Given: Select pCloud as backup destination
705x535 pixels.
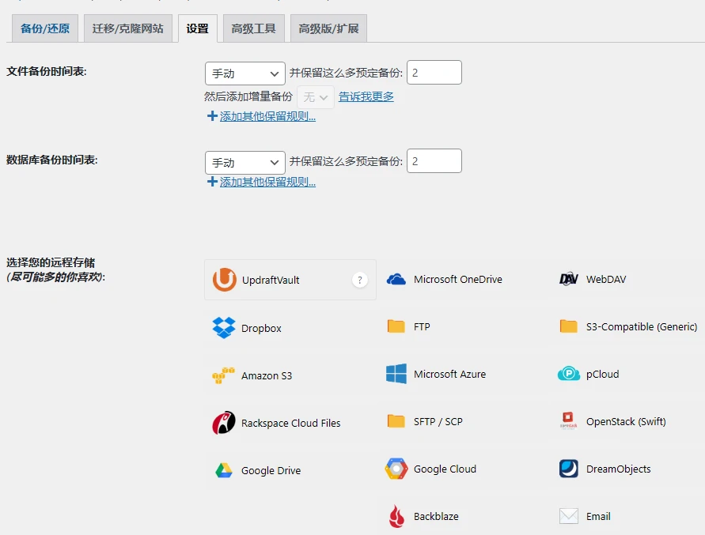Looking at the screenshot, I should point(601,374).
